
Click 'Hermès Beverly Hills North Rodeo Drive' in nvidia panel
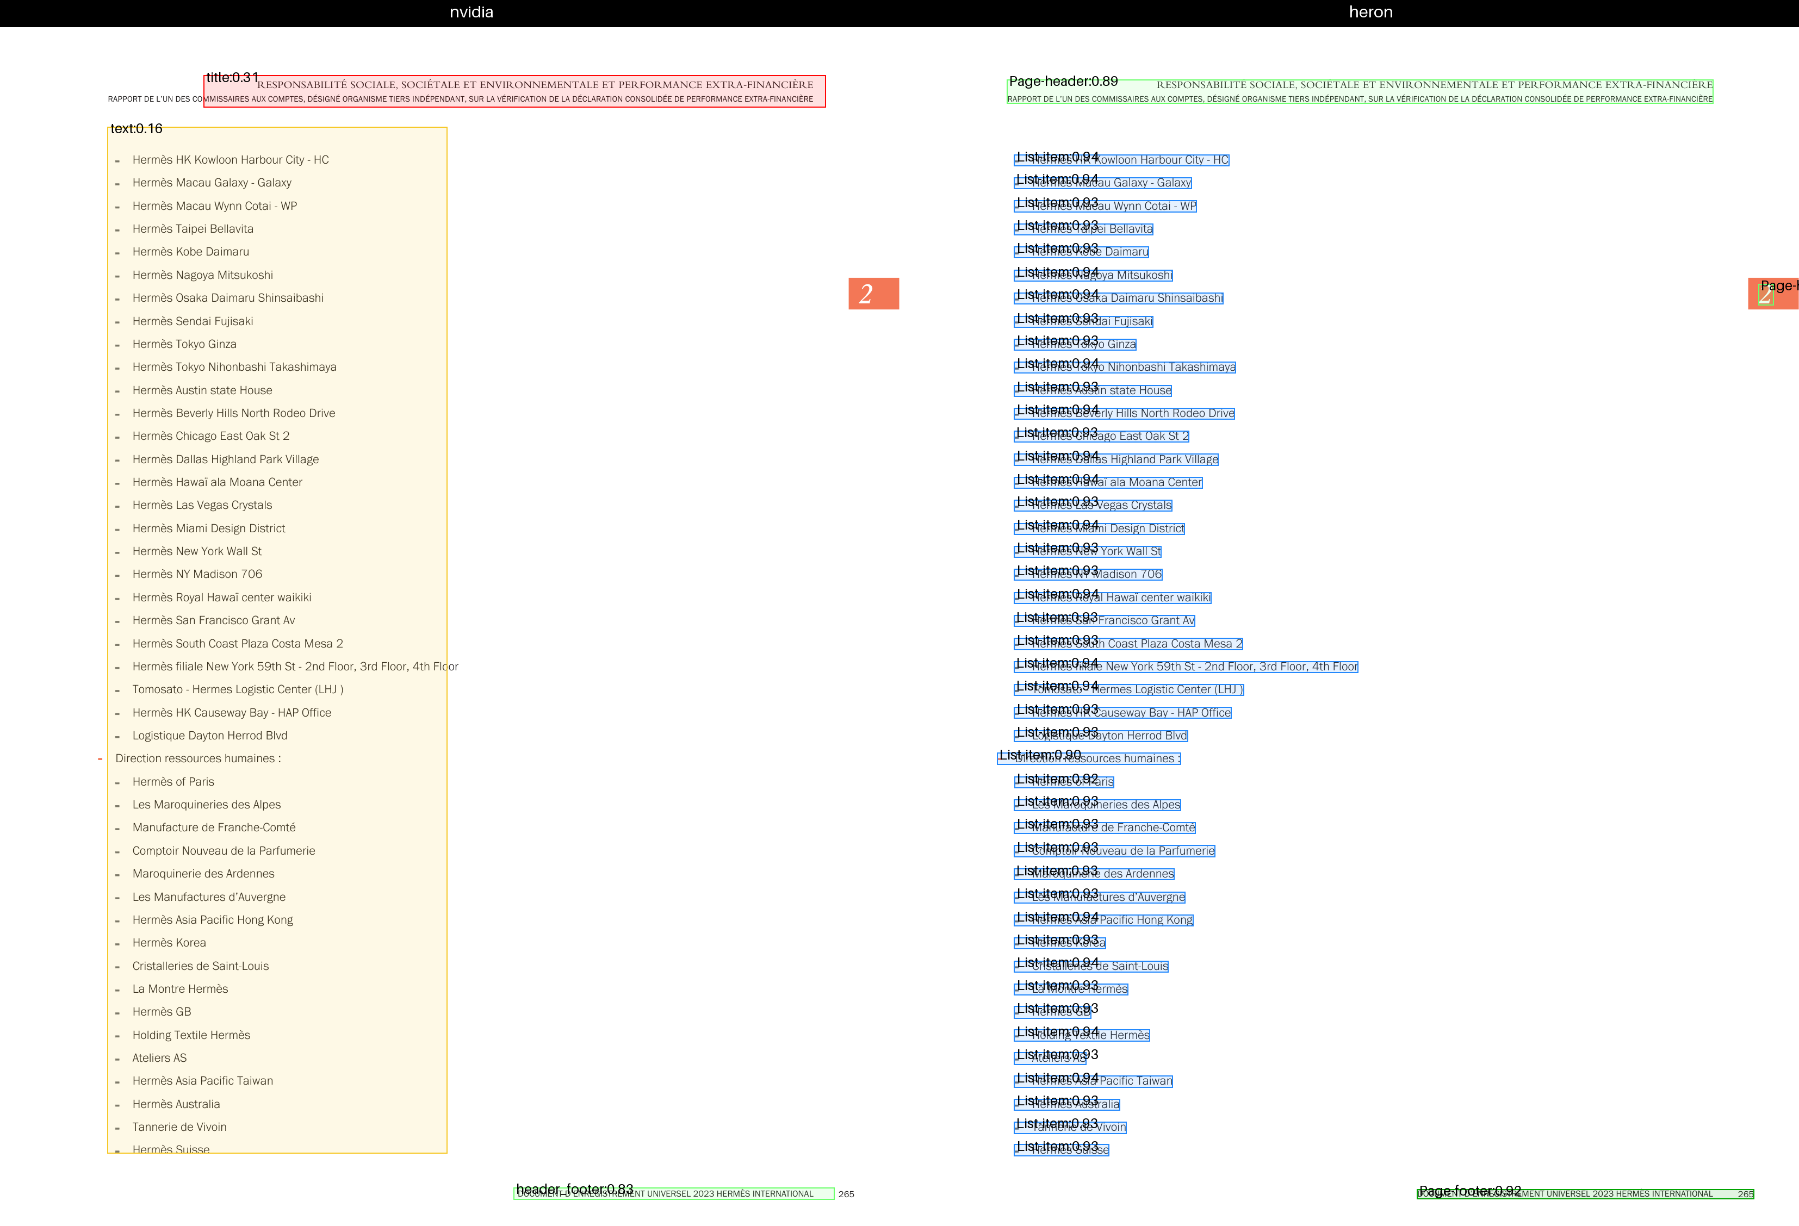click(x=234, y=413)
